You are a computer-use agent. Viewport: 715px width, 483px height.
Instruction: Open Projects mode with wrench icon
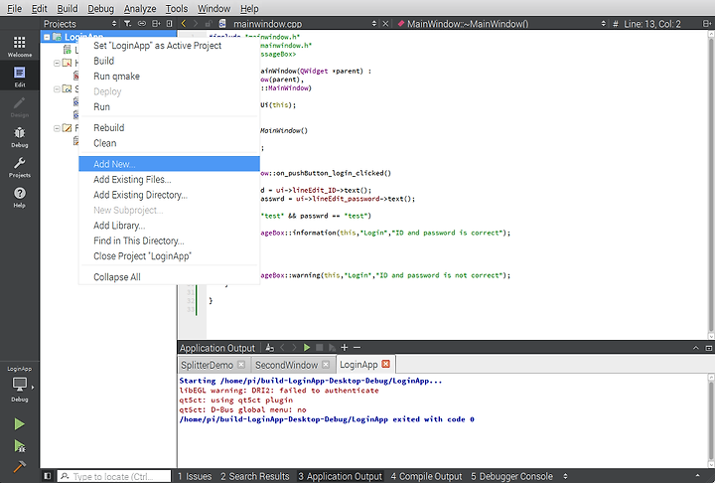pyautogui.click(x=20, y=167)
